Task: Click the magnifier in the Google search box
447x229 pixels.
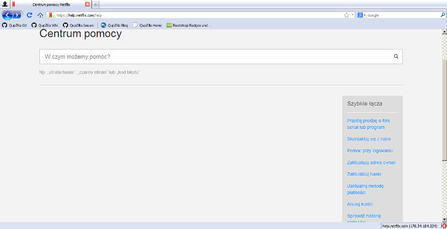Action: (443, 15)
